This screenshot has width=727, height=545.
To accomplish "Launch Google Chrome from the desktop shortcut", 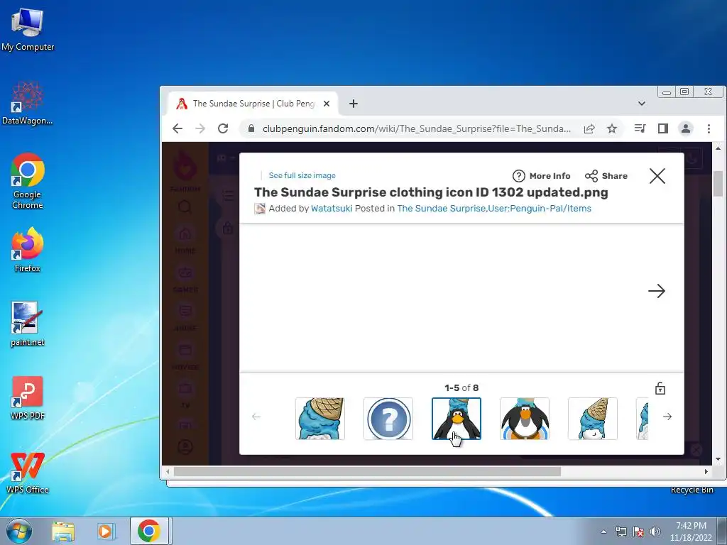I will 28,181.
